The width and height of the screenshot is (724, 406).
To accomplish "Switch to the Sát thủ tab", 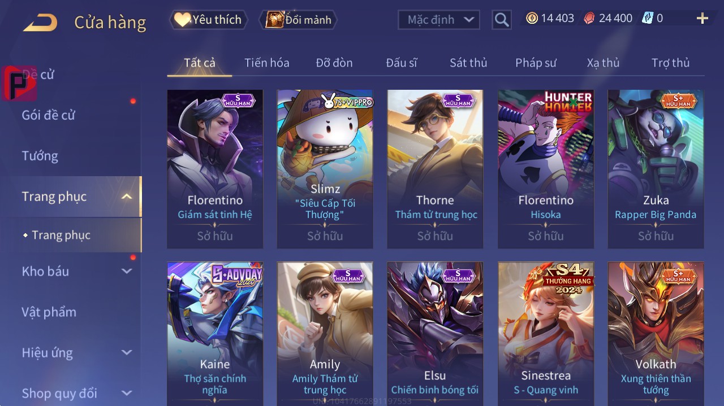I will coord(468,63).
